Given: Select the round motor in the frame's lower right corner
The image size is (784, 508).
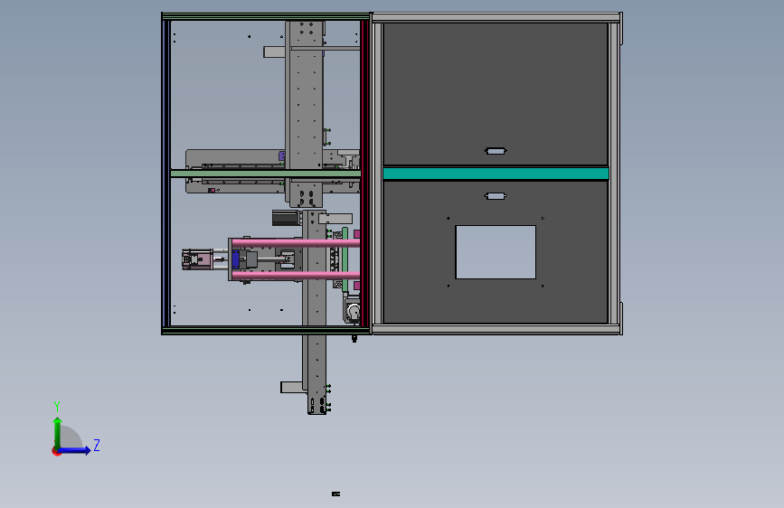Looking at the screenshot, I should click(353, 312).
